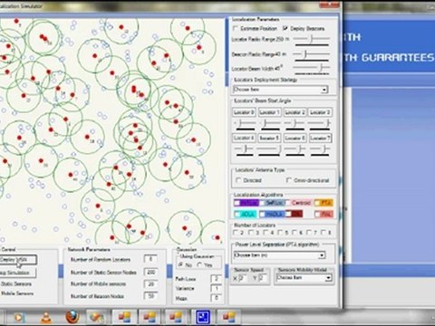435x326 pixels.
Task: Check the Omni-directional antenna type box
Action: (288, 180)
